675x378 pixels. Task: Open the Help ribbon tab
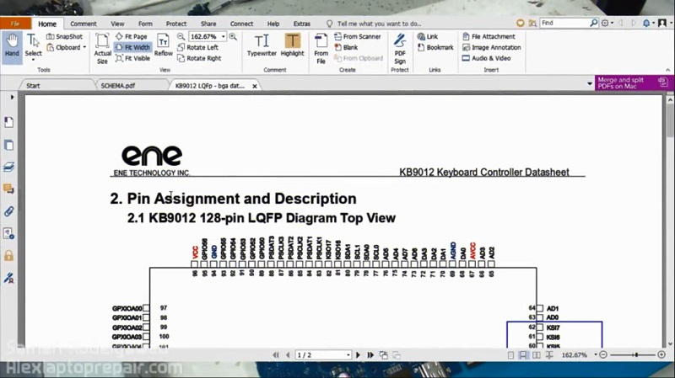tap(273, 24)
